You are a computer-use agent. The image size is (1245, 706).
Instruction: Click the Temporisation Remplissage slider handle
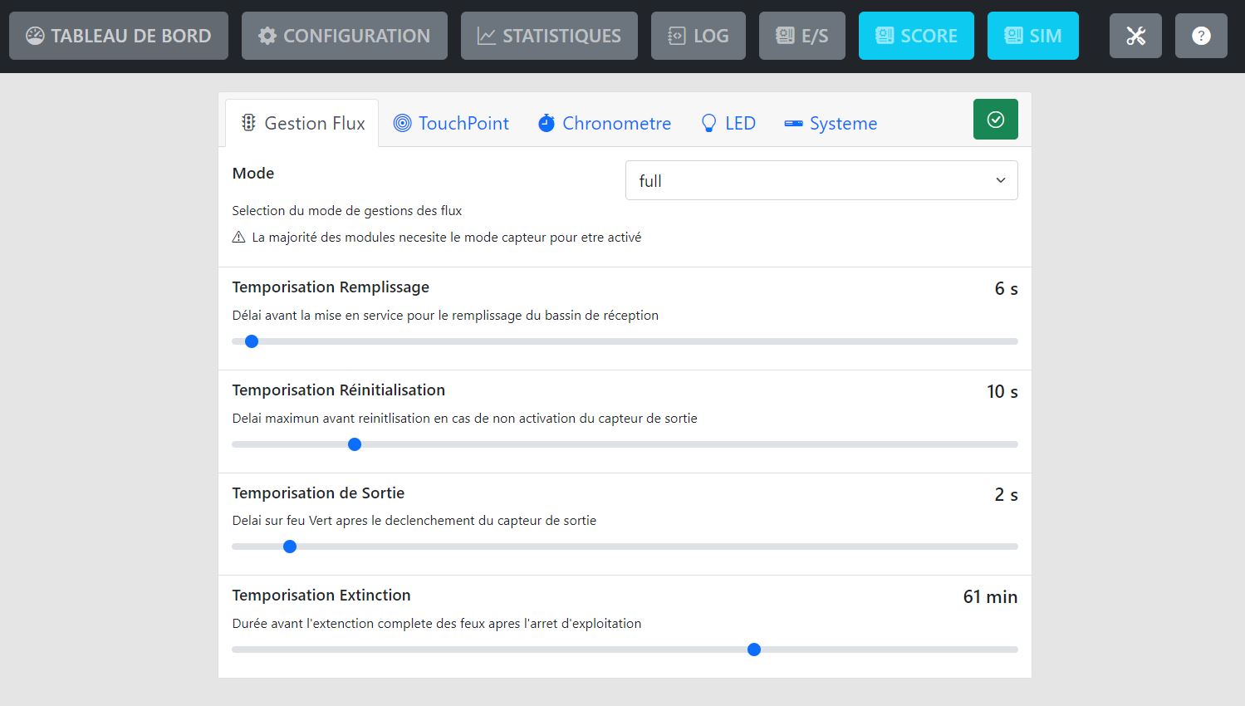252,341
